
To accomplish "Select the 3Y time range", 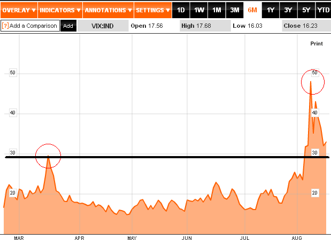I will point(288,10).
